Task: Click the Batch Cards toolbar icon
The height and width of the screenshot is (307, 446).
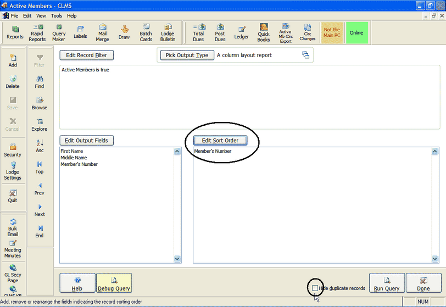Action: coord(146,32)
